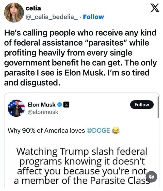Click the laughing emoji after @DOGE
Screen dimensions: 163x191
[x=116, y=131]
